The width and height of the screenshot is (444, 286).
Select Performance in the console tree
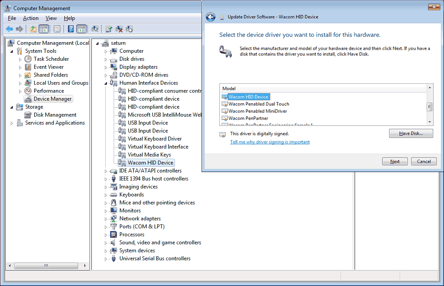tap(49, 91)
